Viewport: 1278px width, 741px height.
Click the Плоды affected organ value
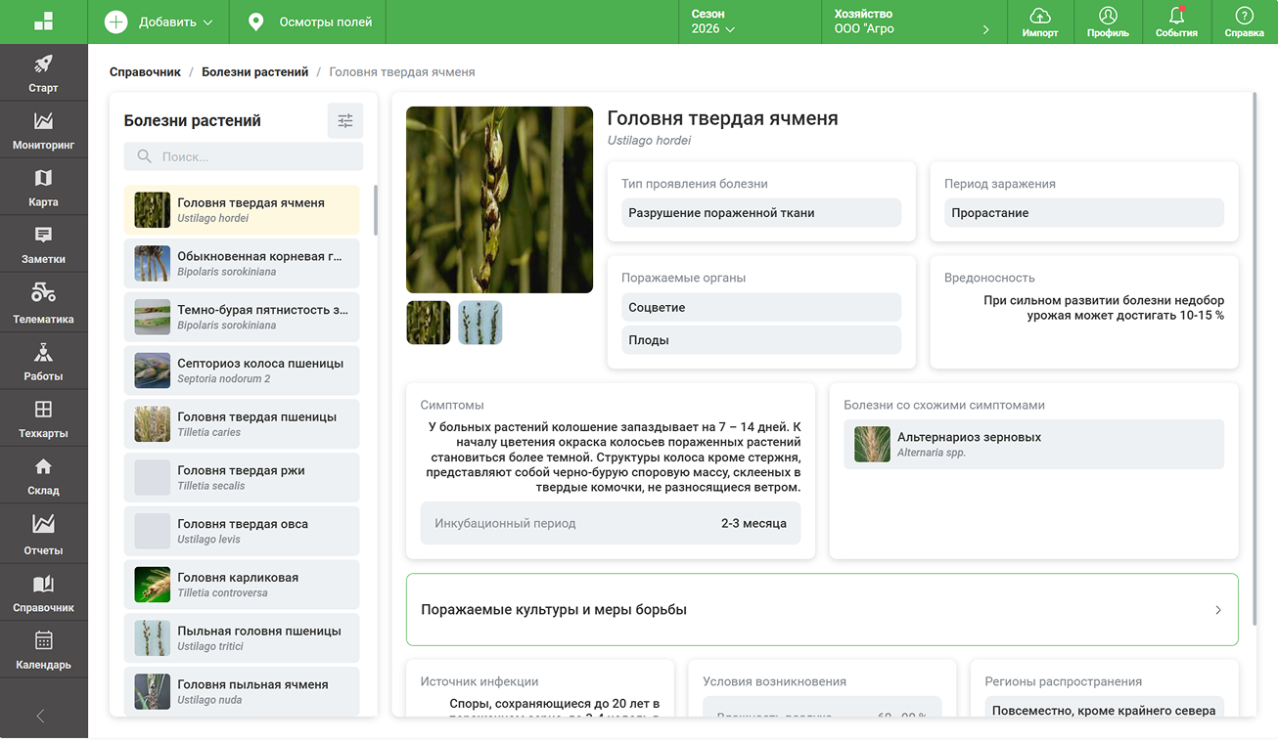point(761,340)
